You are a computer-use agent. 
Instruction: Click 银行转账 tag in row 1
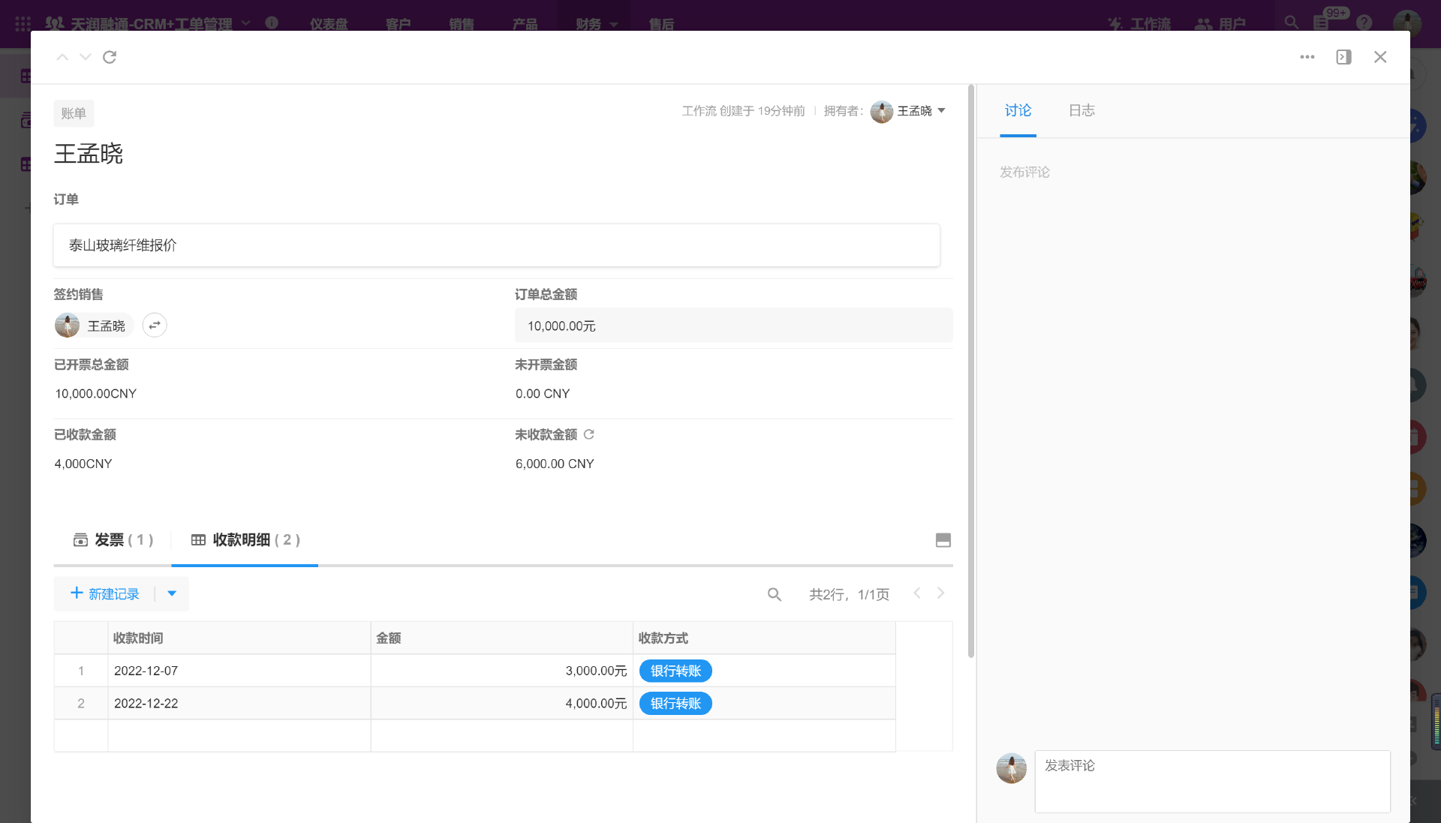(x=675, y=671)
